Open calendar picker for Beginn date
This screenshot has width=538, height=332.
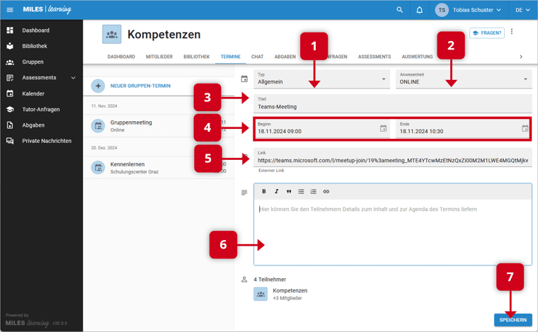click(383, 129)
